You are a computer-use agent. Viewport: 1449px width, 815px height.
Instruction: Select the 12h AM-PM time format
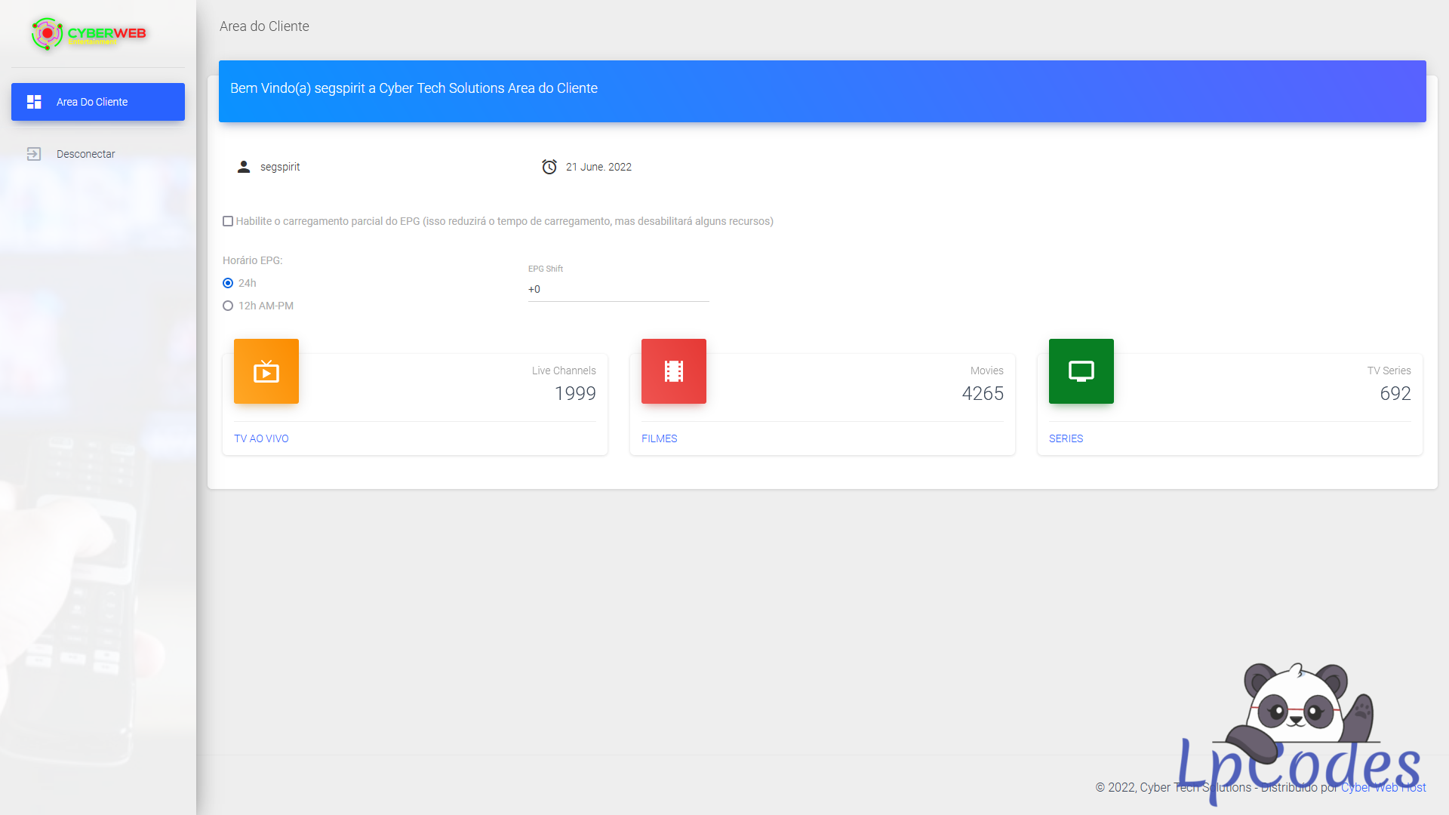coord(228,306)
